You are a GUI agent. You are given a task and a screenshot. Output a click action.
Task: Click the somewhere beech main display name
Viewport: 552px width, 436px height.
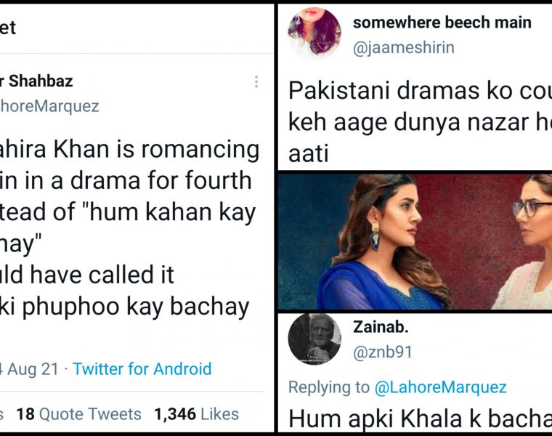pos(442,23)
